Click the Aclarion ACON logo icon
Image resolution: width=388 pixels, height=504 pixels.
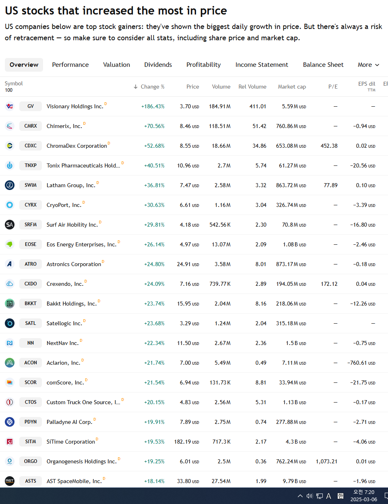tap(10, 363)
